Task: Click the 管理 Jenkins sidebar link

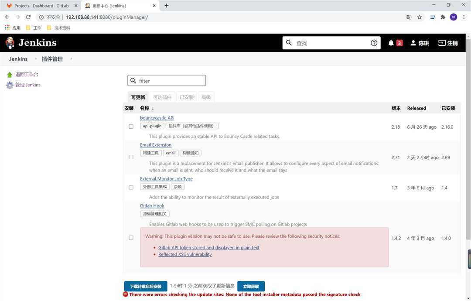Action: pos(27,85)
